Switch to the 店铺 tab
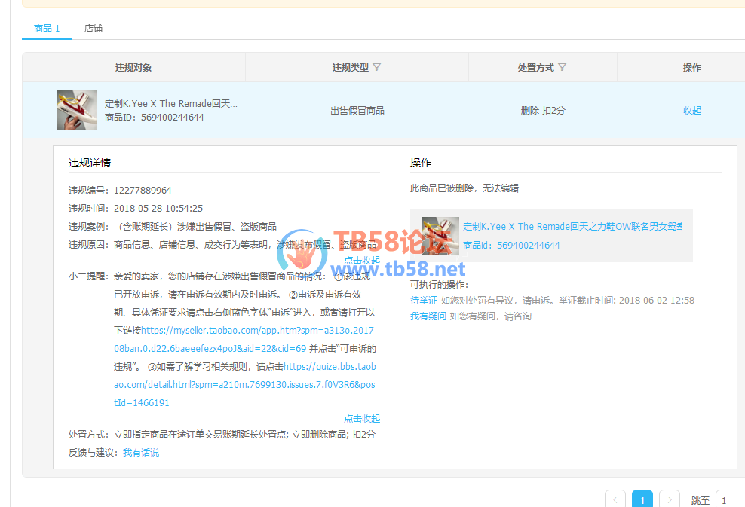 (x=94, y=29)
